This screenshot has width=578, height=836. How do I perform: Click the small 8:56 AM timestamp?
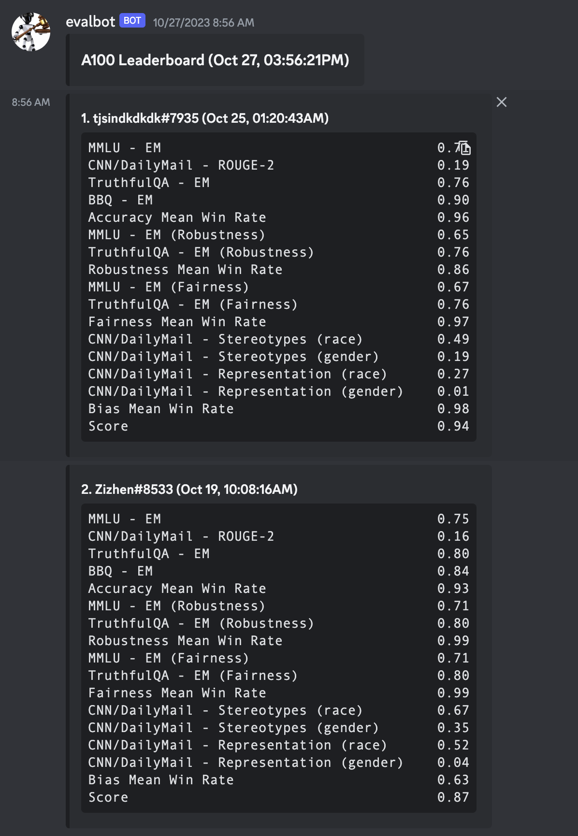tap(31, 102)
